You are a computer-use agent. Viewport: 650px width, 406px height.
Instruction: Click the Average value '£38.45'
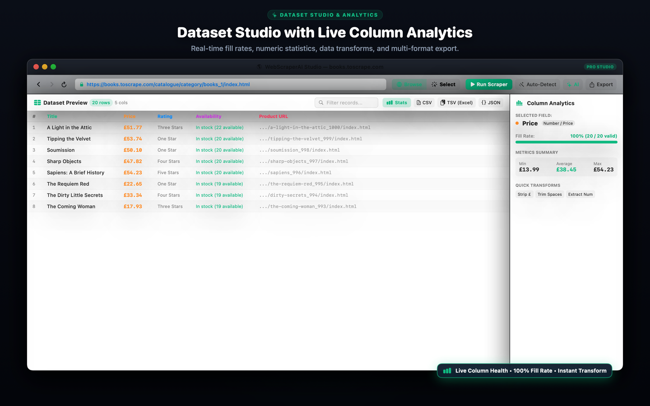tap(566, 170)
